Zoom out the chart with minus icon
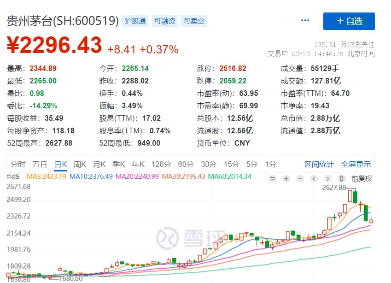 [x=300, y=178]
